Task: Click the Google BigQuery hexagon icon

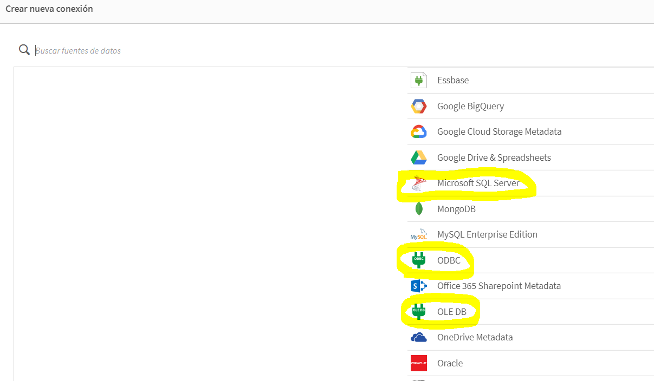Action: click(418, 106)
